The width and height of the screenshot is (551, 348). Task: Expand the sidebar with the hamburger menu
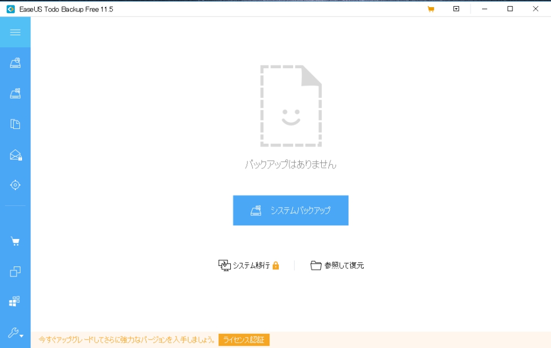pos(15,31)
